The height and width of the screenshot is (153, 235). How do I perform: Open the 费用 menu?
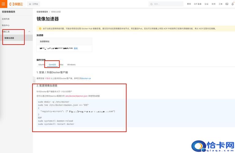(189, 4)
